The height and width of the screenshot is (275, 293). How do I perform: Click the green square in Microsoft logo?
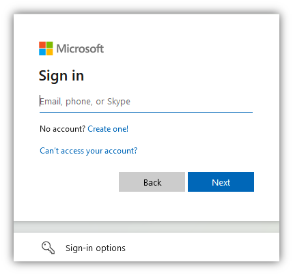[x=49, y=45]
